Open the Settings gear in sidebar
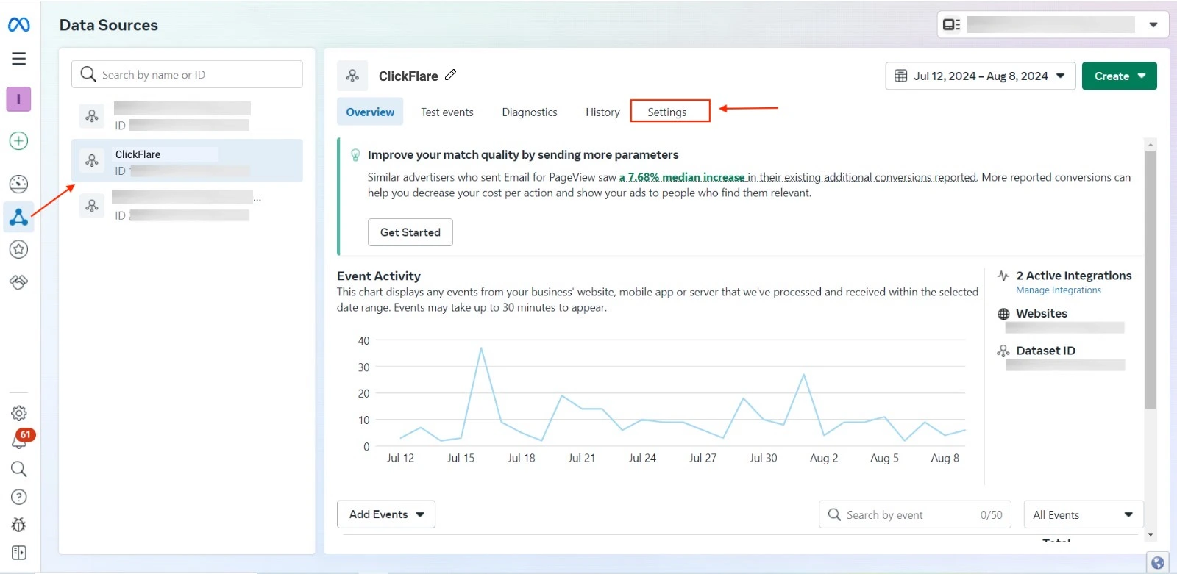The width and height of the screenshot is (1177, 574). [19, 413]
